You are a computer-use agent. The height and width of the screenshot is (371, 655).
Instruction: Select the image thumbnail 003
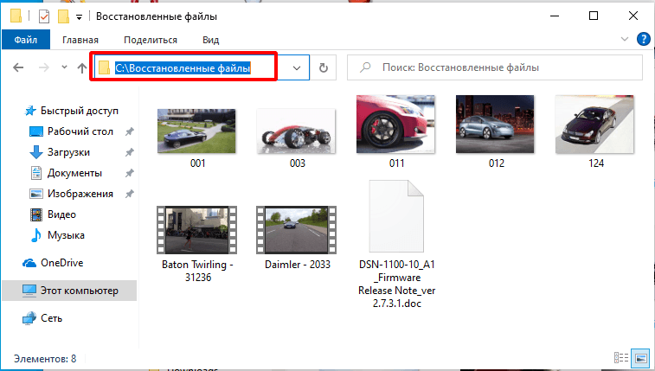pos(296,131)
